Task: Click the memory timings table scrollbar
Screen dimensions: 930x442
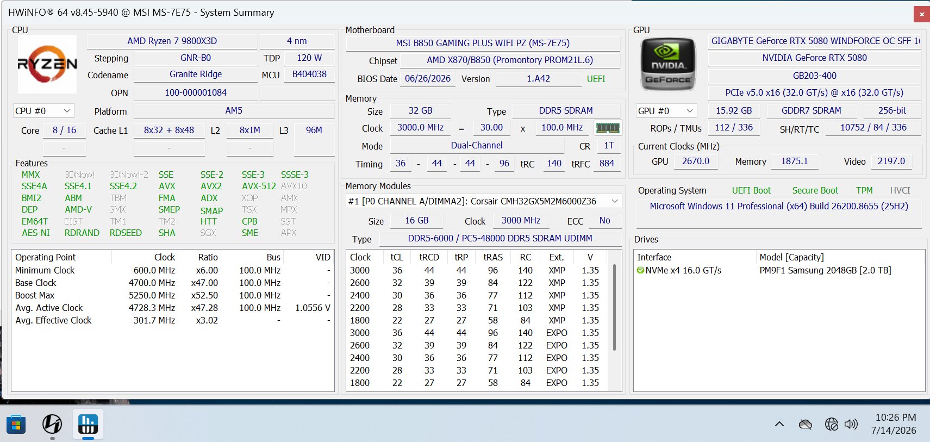Action: click(x=615, y=307)
